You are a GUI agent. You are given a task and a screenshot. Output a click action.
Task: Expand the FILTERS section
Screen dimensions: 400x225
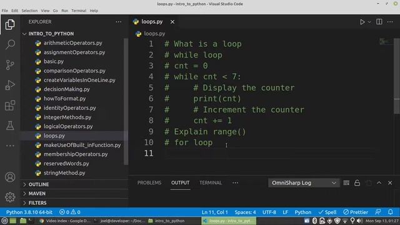[x=37, y=202]
